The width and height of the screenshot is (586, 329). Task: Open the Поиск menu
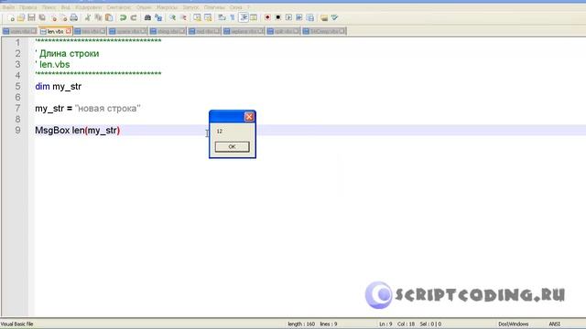pos(49,7)
